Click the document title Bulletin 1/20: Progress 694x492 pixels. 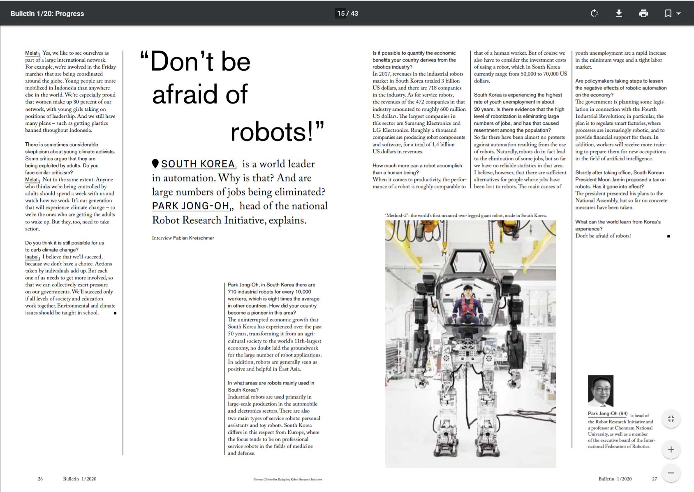47,14
